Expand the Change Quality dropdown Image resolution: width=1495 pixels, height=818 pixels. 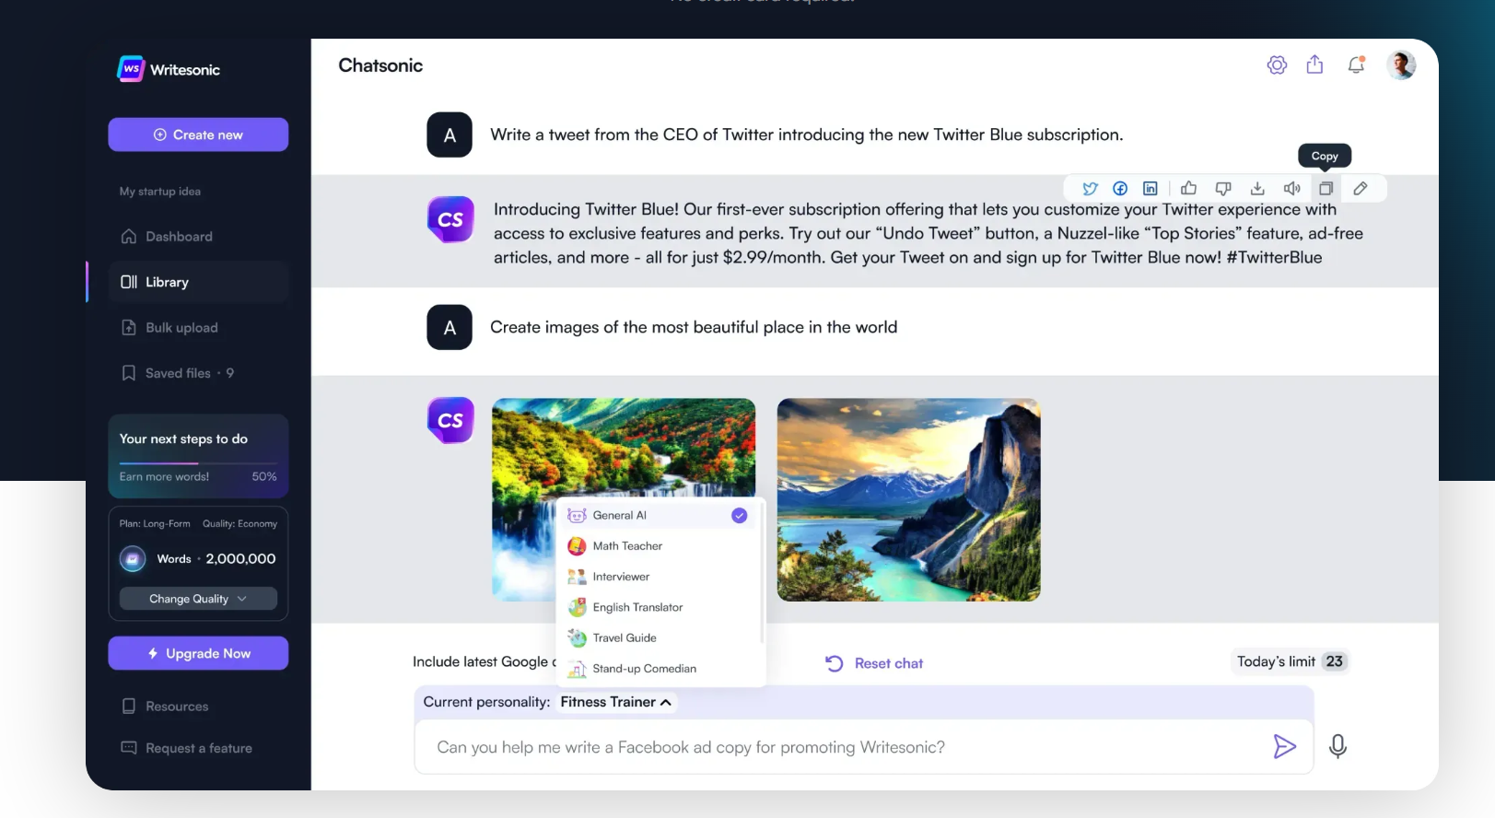point(198,599)
